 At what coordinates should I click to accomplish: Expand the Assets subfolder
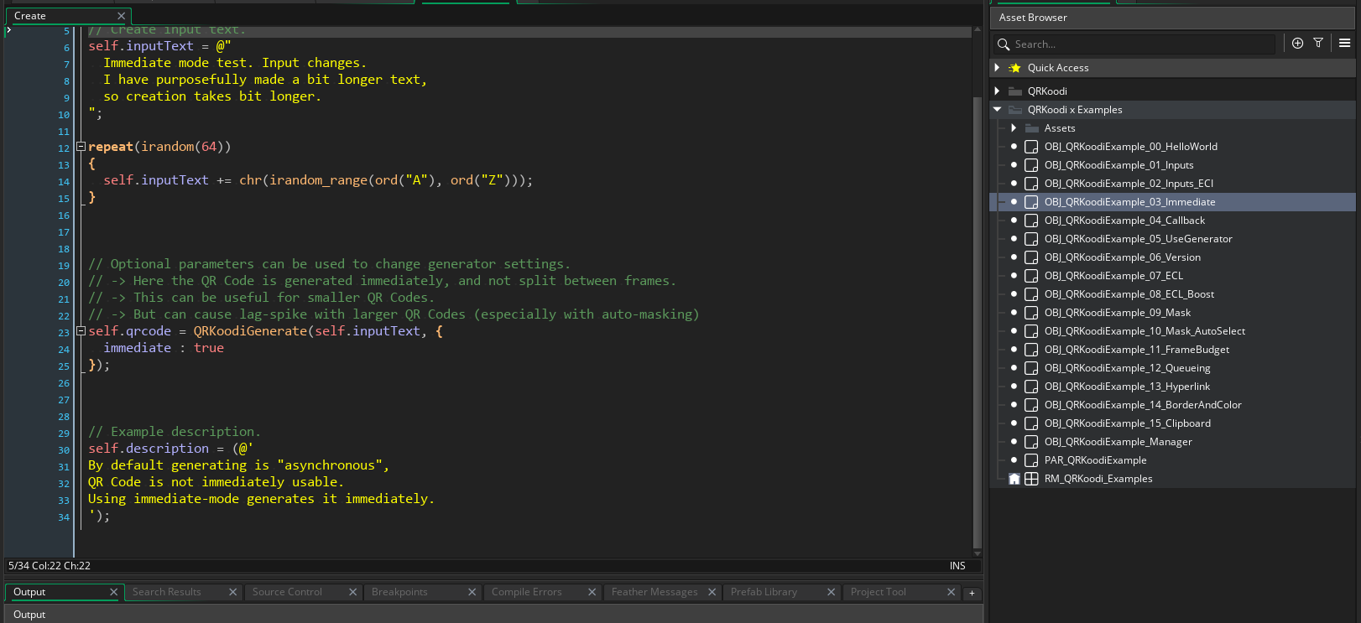point(1014,127)
